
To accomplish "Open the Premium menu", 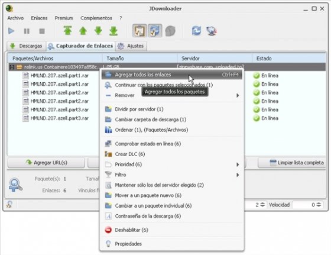I will point(64,18).
